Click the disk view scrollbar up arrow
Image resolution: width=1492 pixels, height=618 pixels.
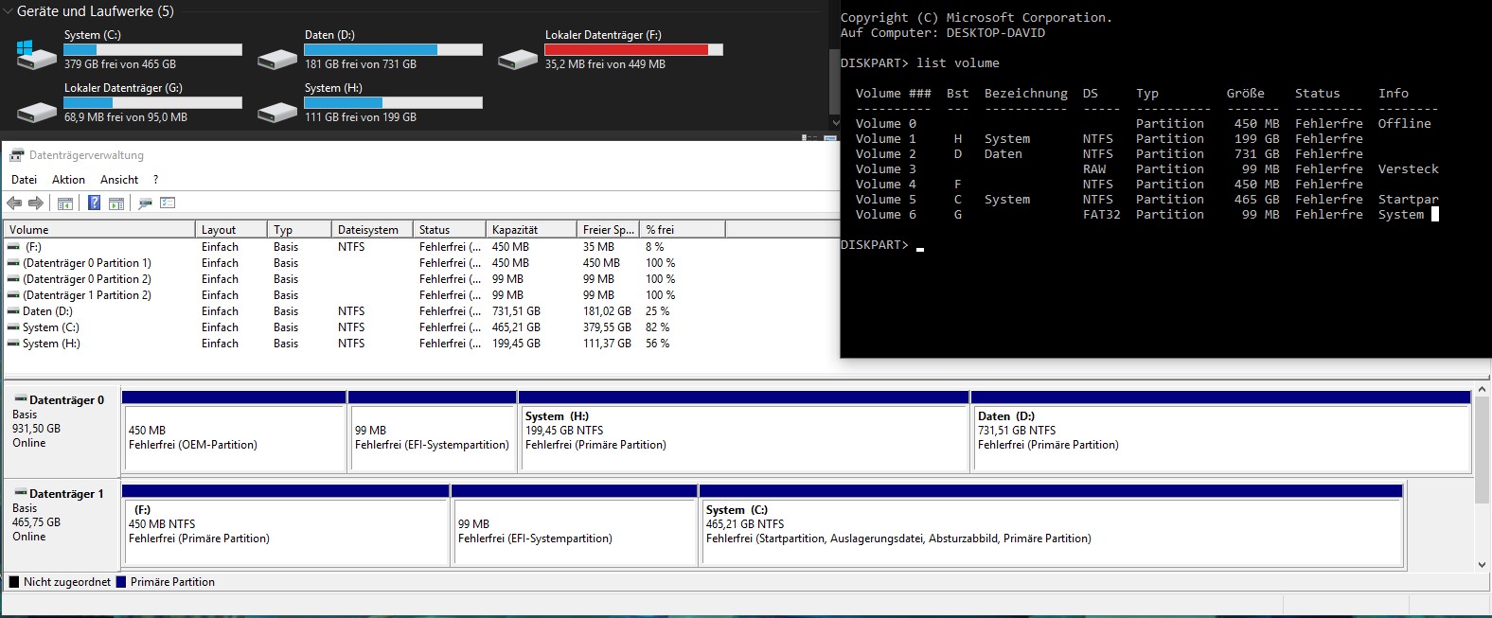[1483, 389]
